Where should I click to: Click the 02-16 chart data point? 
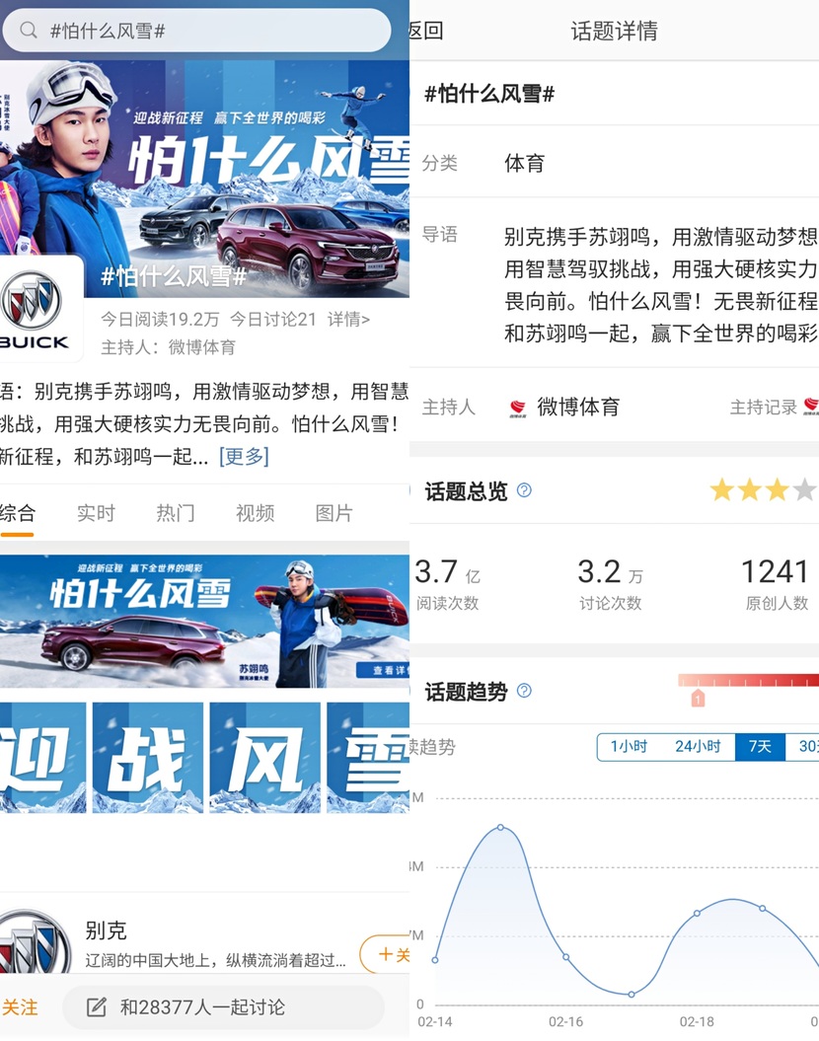tap(566, 957)
